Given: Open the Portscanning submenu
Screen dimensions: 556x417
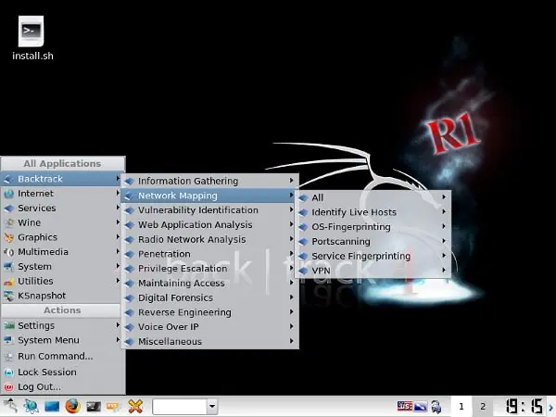Looking at the screenshot, I should 373,241.
